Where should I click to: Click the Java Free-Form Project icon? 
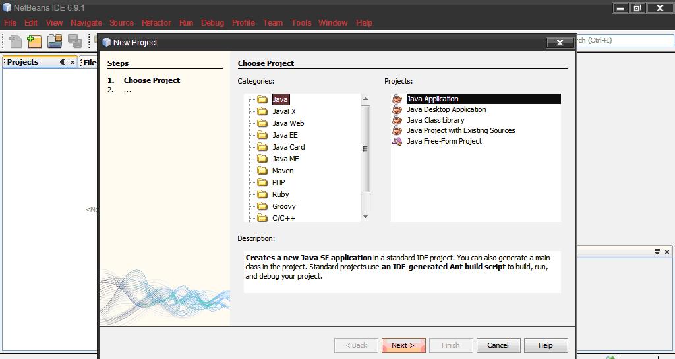[397, 141]
